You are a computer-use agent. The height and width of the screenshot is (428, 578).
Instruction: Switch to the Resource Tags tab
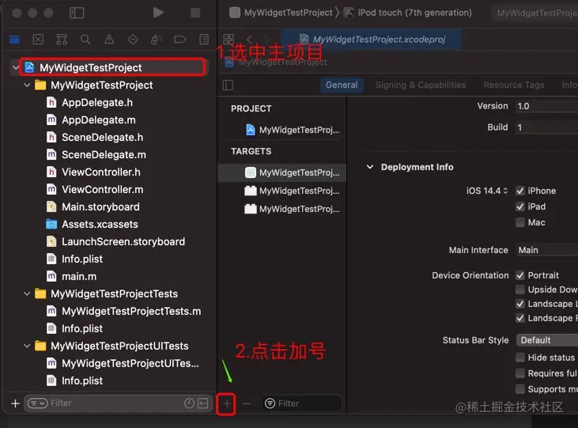coord(513,85)
